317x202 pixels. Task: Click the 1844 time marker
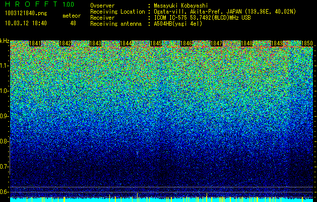tap(126, 43)
